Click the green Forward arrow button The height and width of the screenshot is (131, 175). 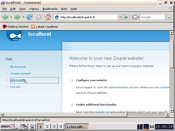[x=17, y=17]
